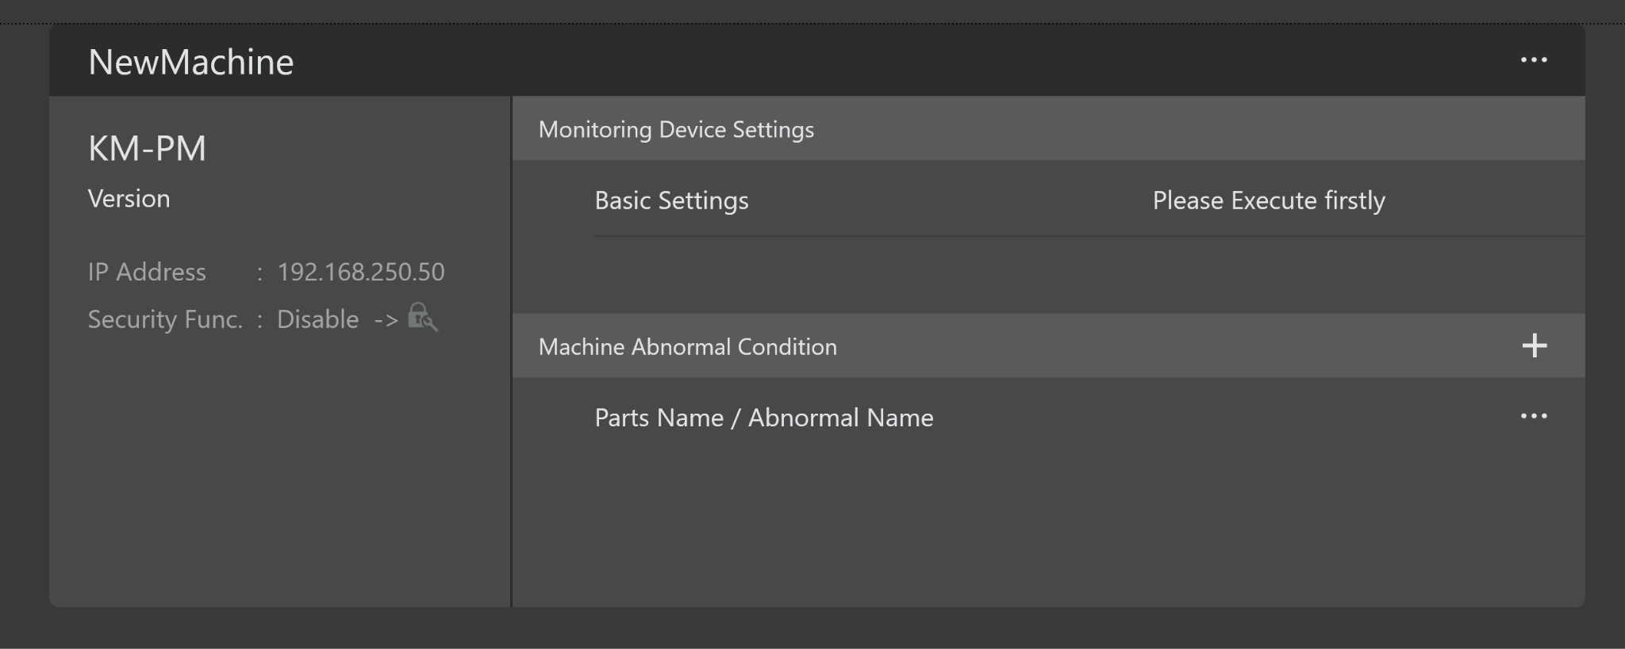The width and height of the screenshot is (1625, 649).
Task: Click the security lock key icon
Action: pos(422,317)
